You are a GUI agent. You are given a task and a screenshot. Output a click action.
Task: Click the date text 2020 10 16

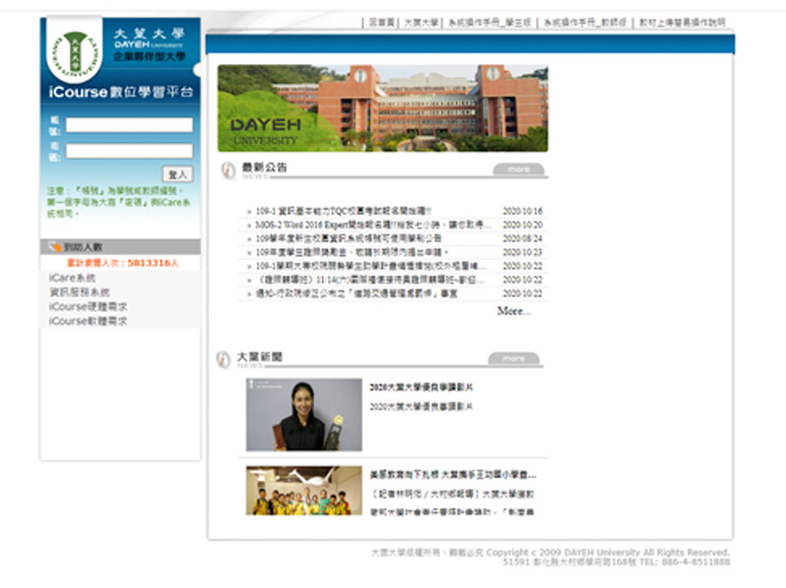tap(523, 211)
